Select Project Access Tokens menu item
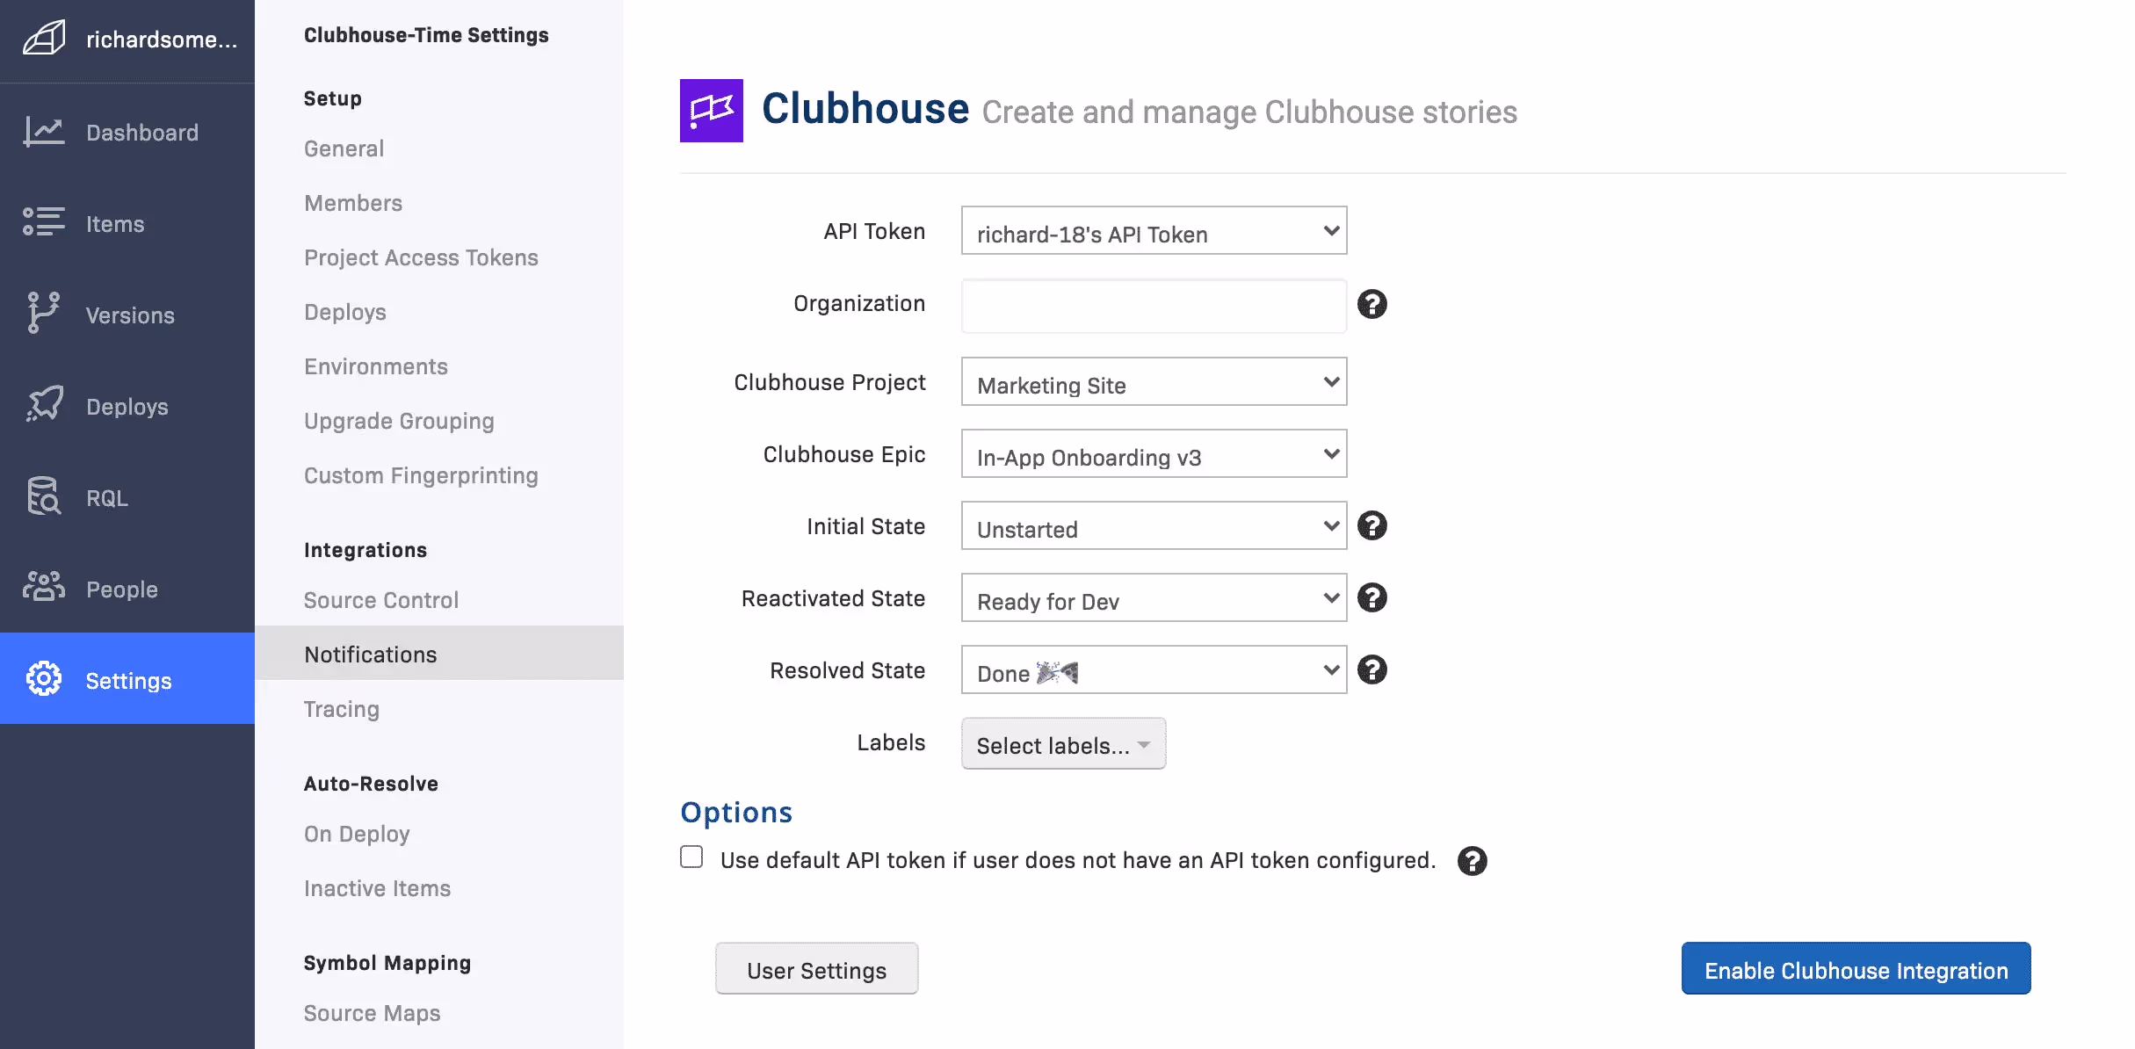Image resolution: width=2135 pixels, height=1049 pixels. [x=421, y=257]
